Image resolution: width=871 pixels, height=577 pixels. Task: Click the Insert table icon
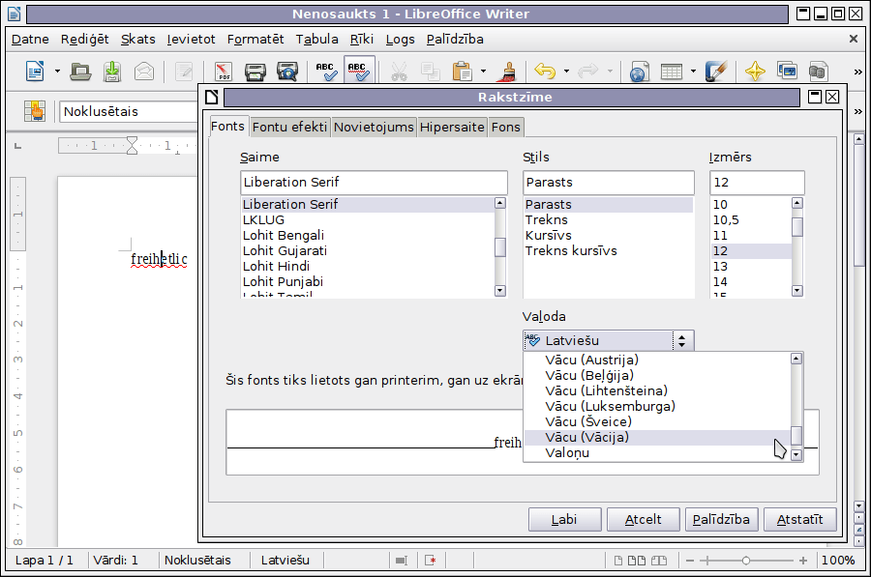[671, 72]
